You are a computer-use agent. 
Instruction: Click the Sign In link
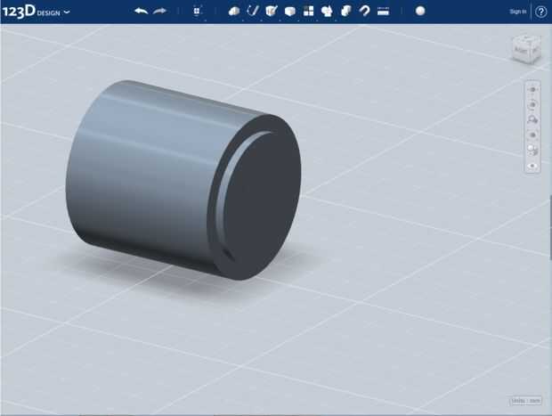coord(518,12)
